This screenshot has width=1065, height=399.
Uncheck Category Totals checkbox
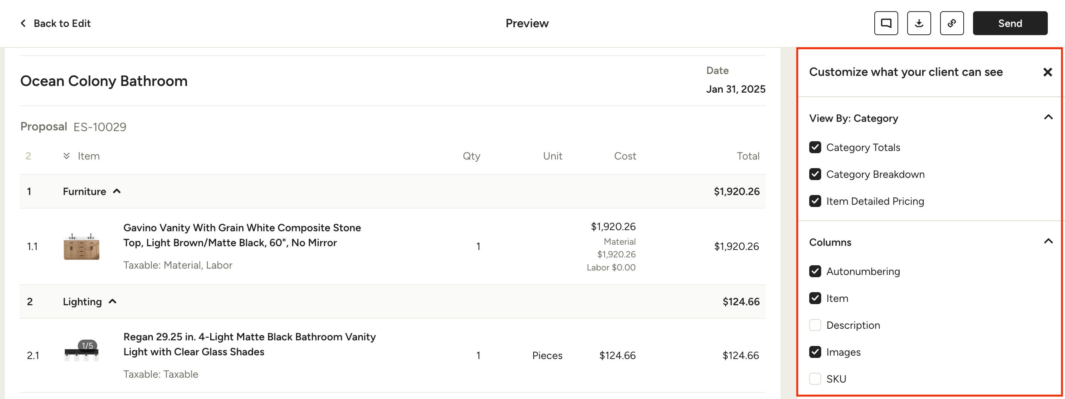[815, 148]
